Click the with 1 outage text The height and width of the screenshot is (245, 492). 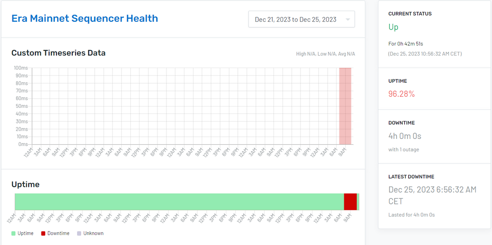coord(403,150)
